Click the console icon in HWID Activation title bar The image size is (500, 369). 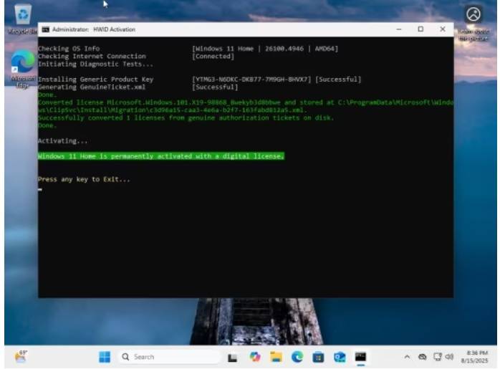pyautogui.click(x=46, y=29)
